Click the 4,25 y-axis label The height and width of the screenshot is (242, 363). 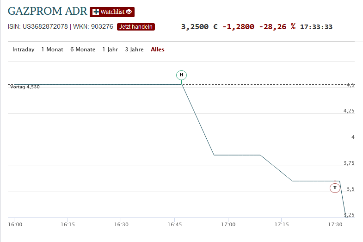coord(349,111)
